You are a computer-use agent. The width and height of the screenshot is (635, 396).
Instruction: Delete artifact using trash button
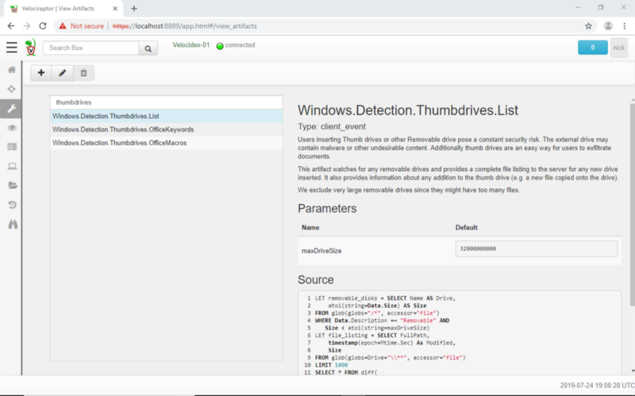[x=84, y=73]
